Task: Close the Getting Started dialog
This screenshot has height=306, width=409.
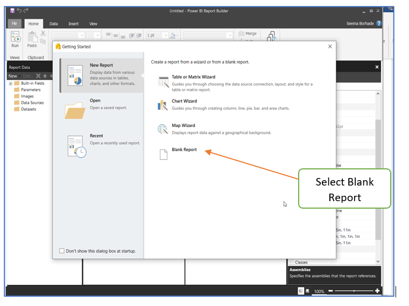Action: tap(330, 47)
